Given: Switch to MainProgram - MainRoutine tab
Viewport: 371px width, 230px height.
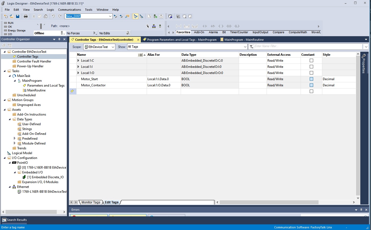Looking at the screenshot, I should 242,40.
